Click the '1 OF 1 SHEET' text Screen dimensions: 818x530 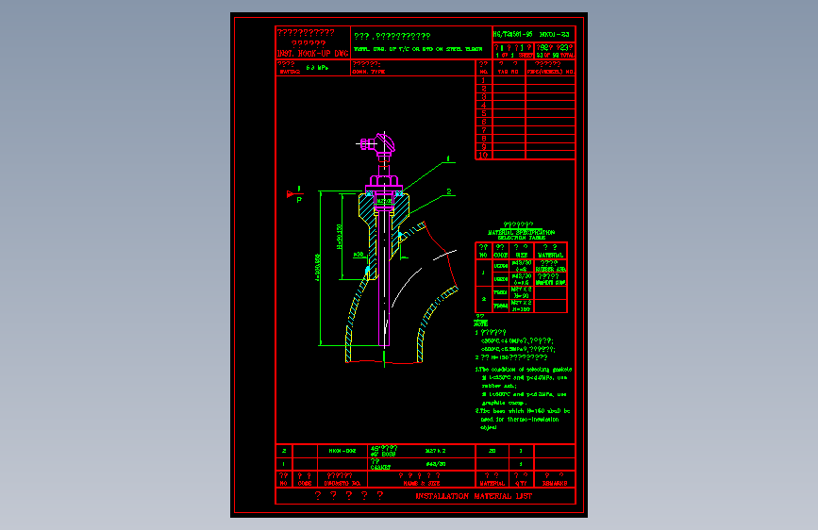coord(514,56)
